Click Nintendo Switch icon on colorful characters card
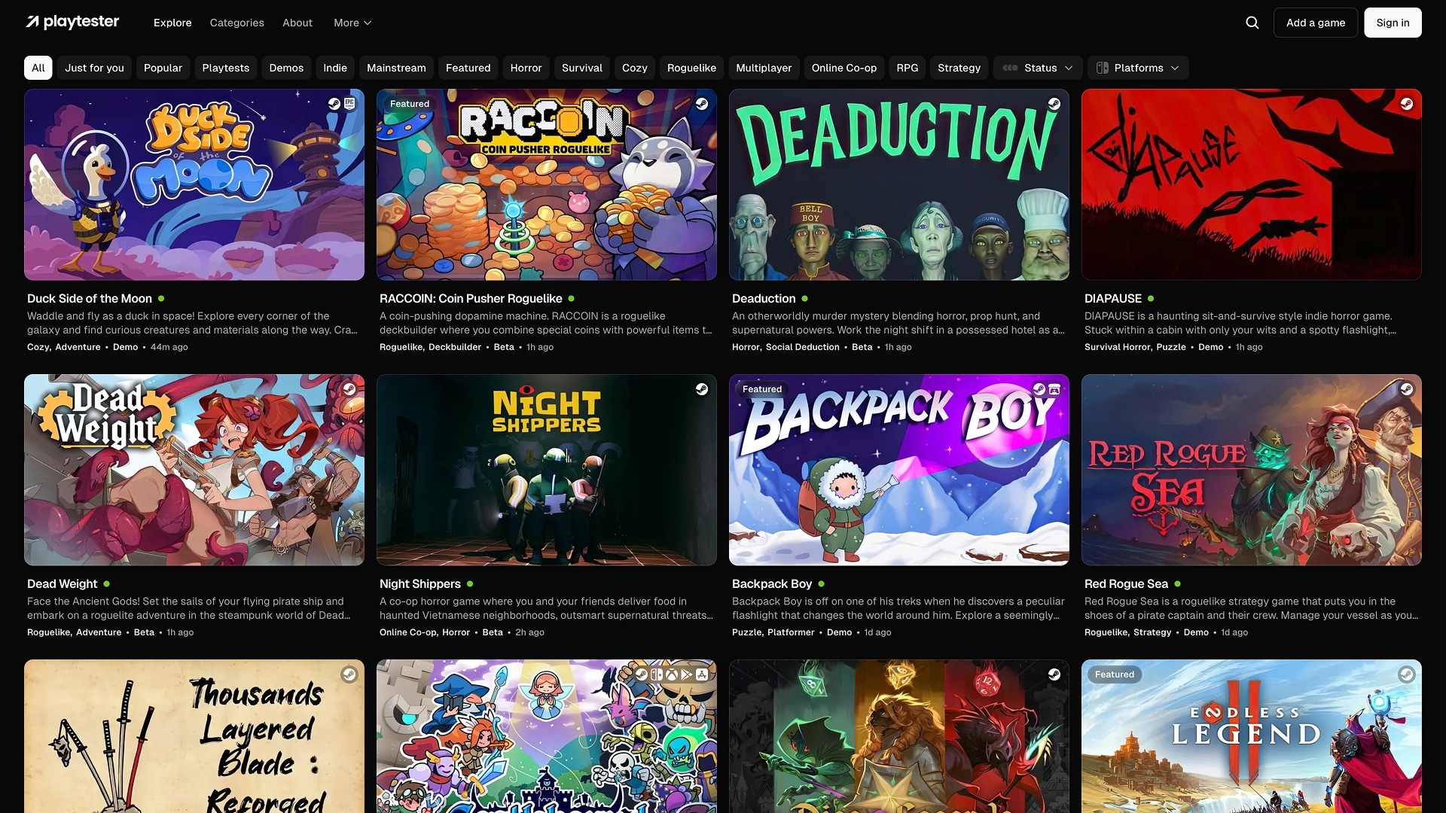1446x813 pixels. click(x=657, y=674)
